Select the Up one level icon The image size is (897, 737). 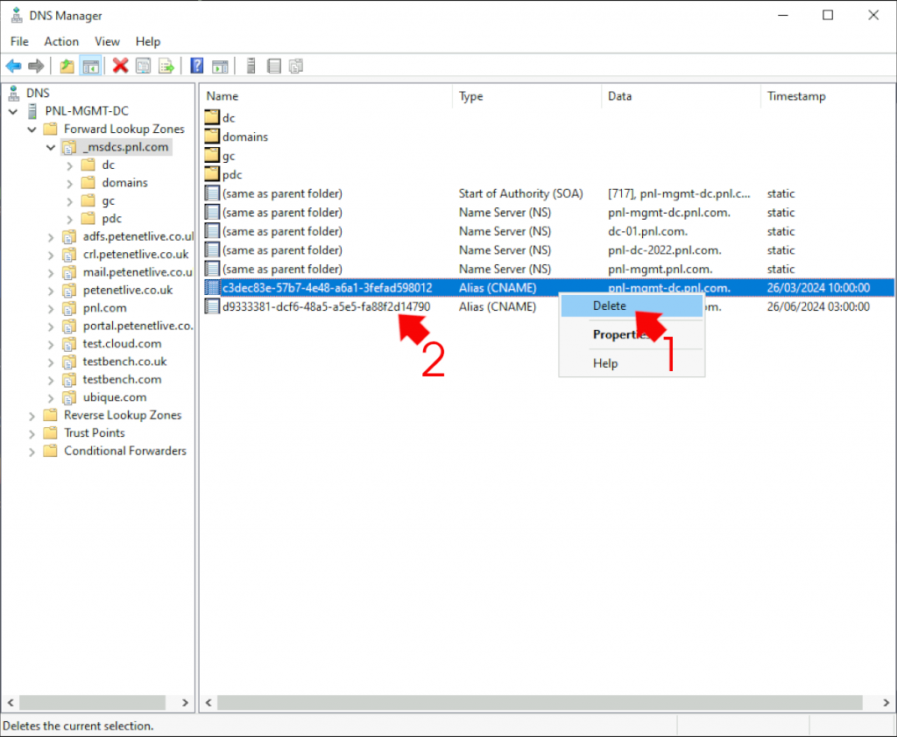67,66
